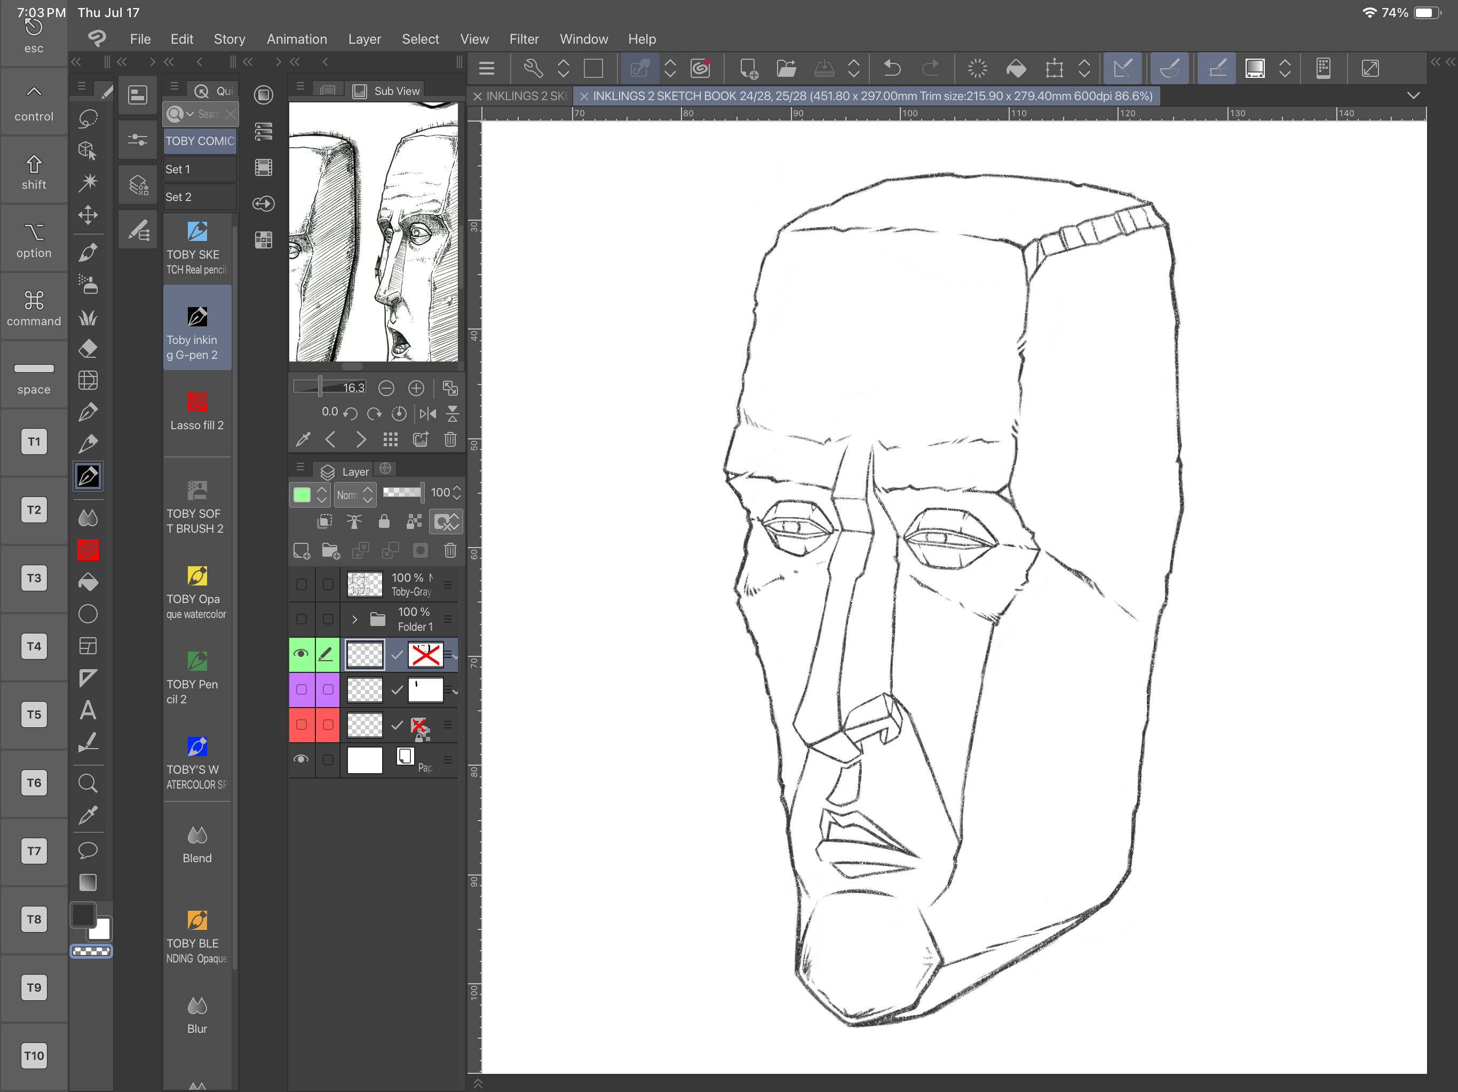Click the Selection lasso tool

click(88, 118)
